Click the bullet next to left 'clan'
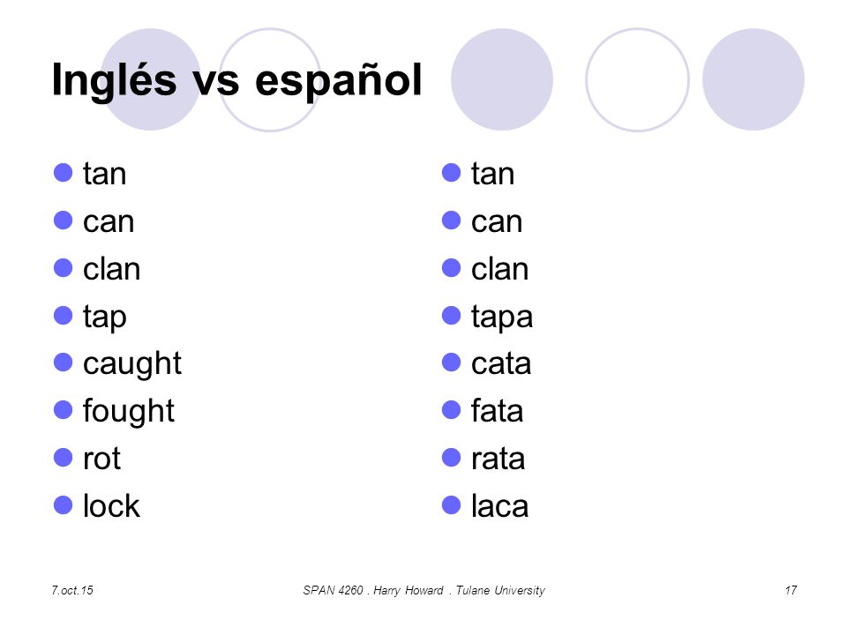Screen dimensions: 847x635 point(64,268)
